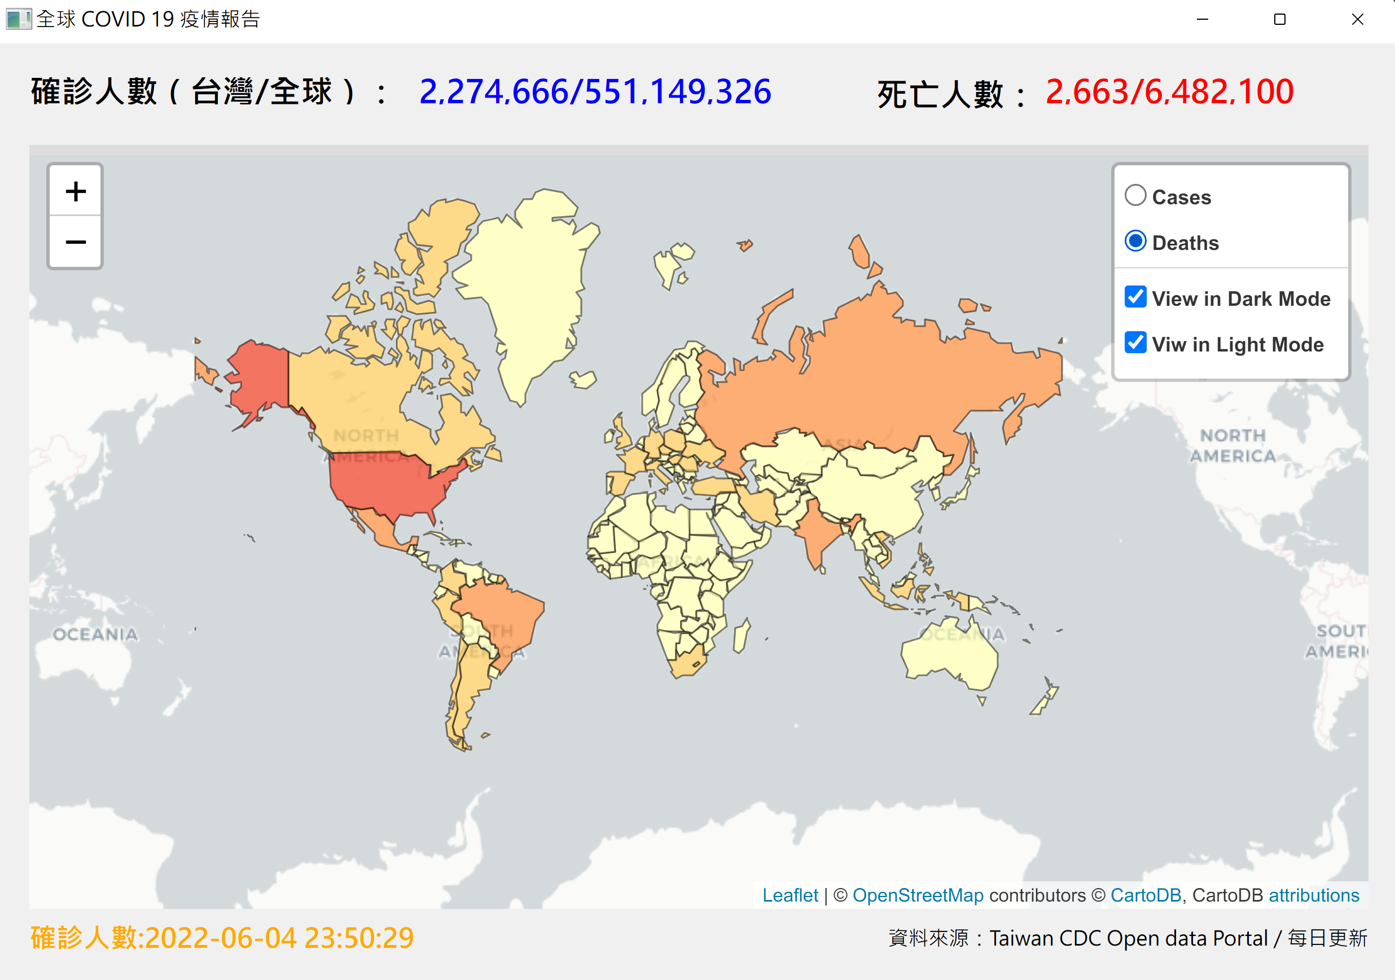This screenshot has width=1395, height=980.
Task: Minimize the application window
Action: (1202, 19)
